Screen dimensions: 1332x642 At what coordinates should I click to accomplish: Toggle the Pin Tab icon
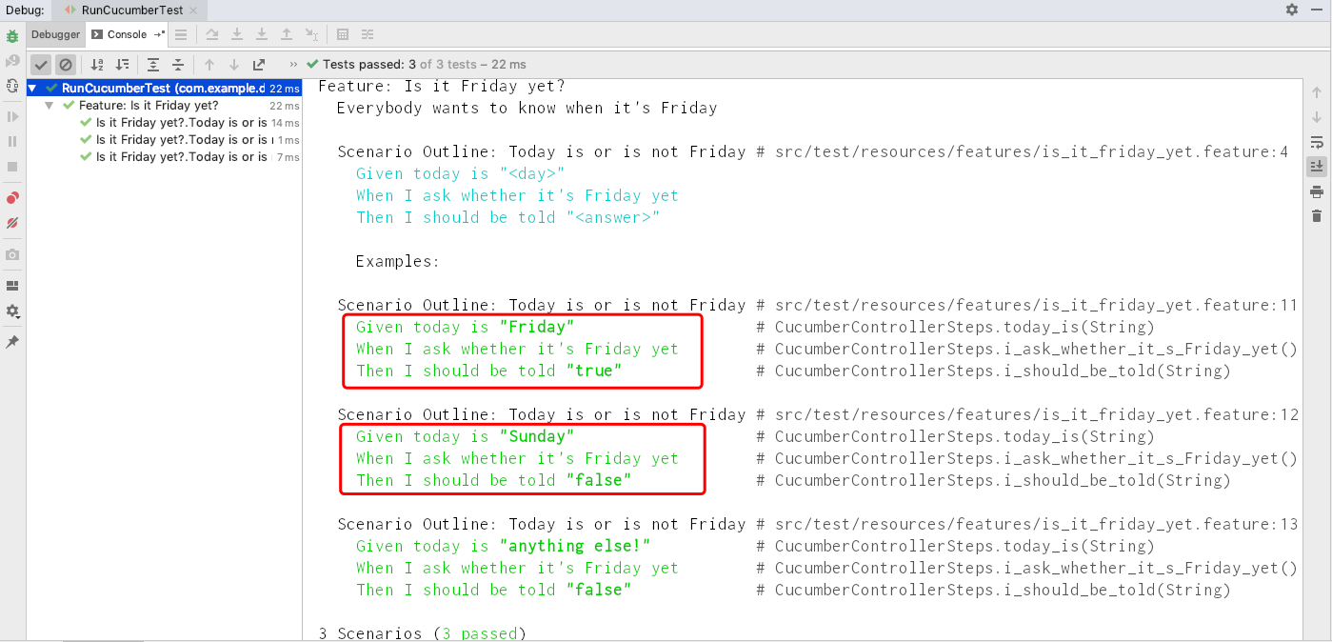click(12, 342)
